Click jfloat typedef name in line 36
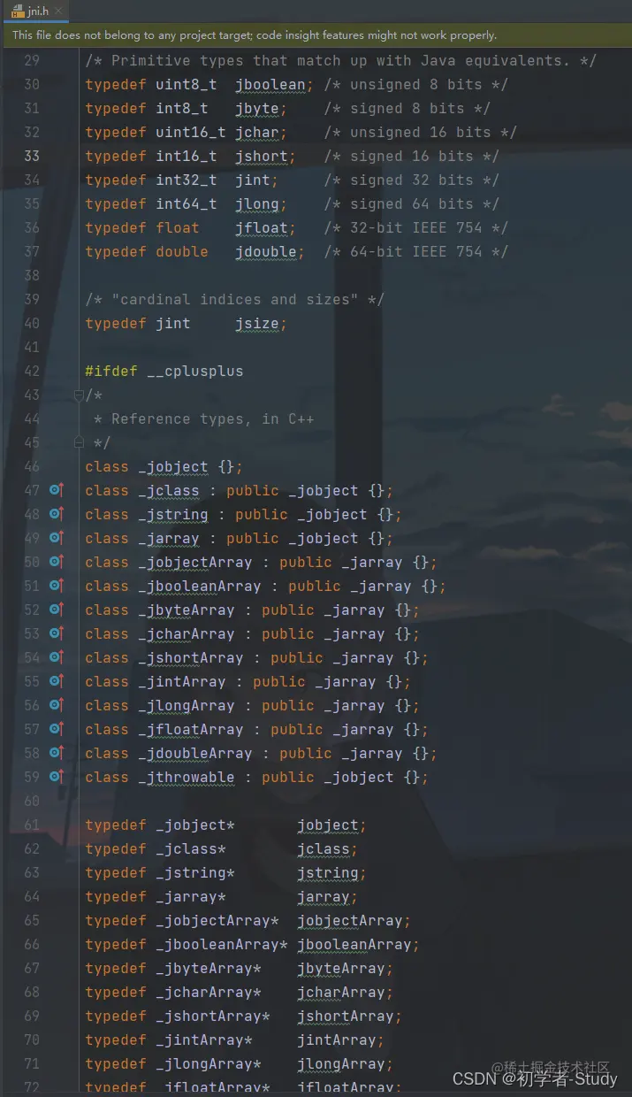The image size is (632, 1097). (x=262, y=228)
